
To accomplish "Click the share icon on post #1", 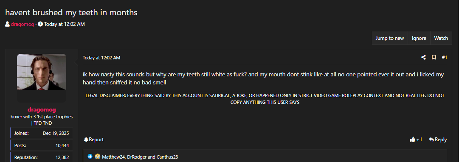I will (x=423, y=57).
